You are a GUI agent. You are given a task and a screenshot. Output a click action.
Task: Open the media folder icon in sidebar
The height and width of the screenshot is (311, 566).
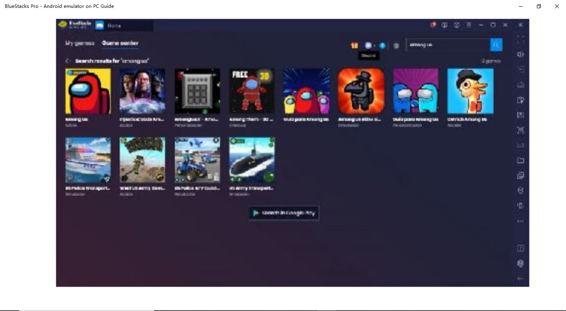(520, 160)
